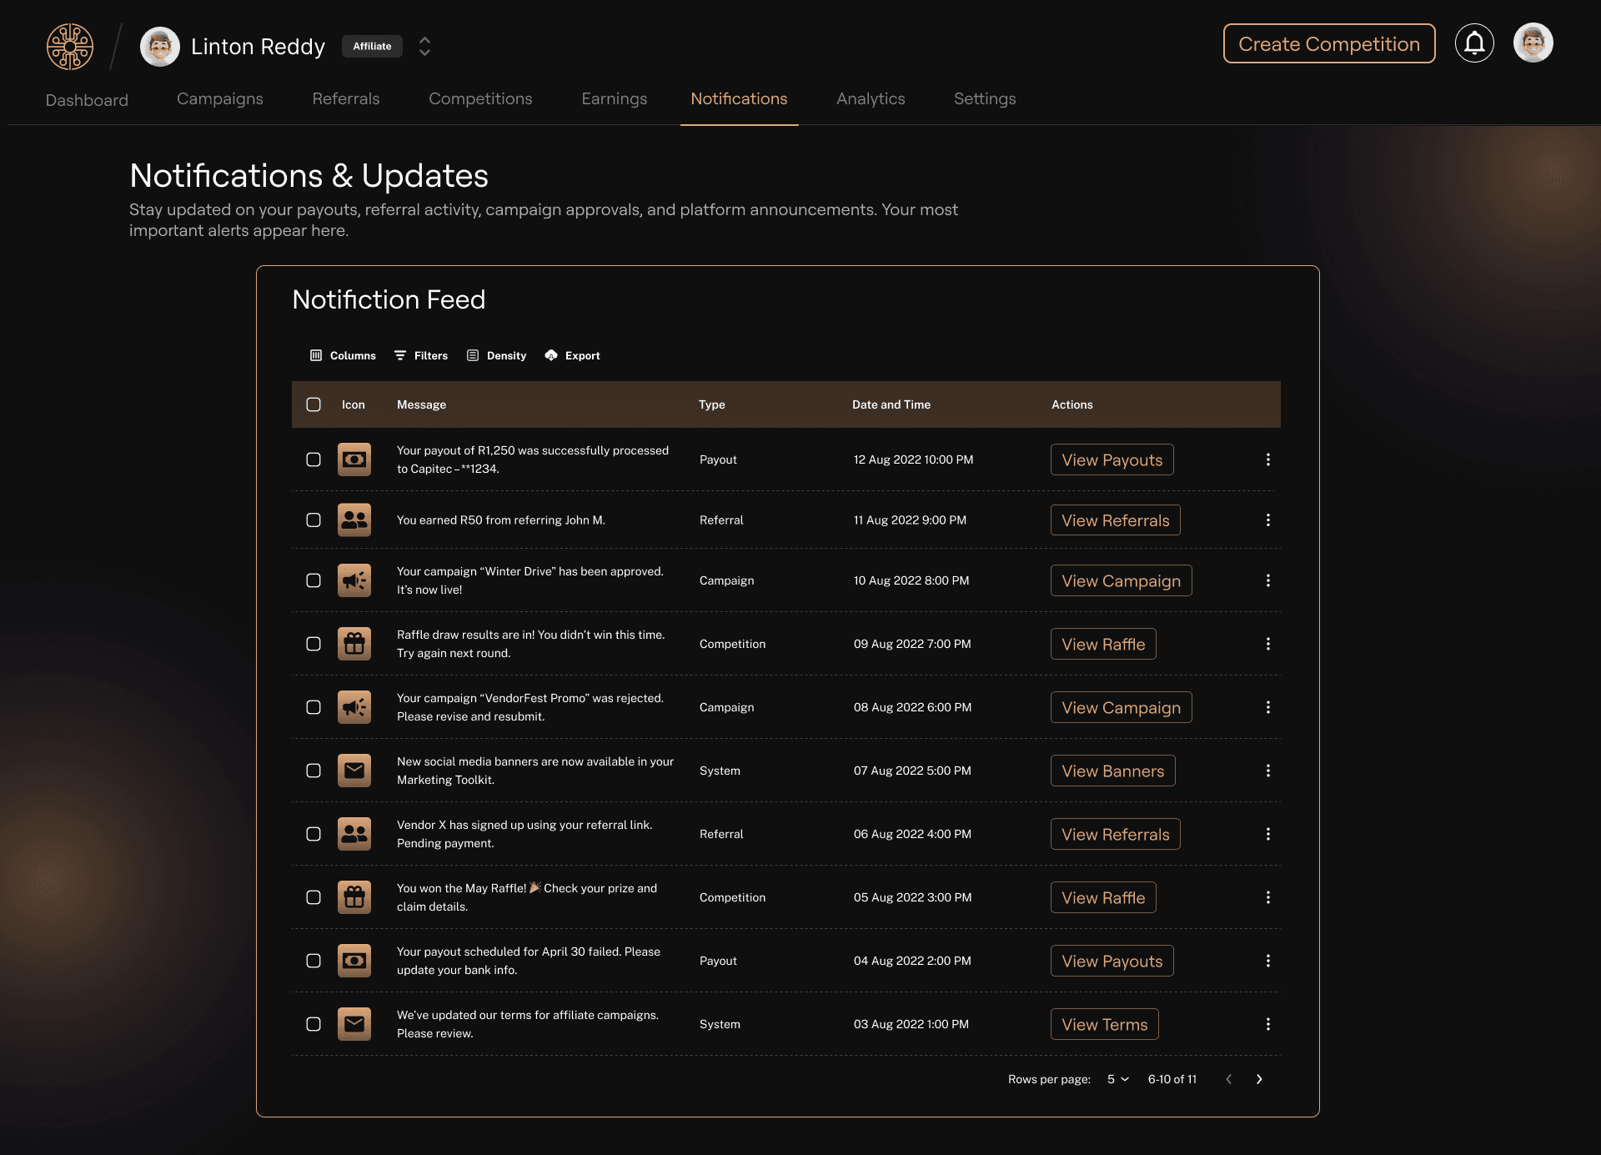This screenshot has height=1155, width=1601.
Task: Open more options for Vendor X row
Action: tap(1268, 834)
